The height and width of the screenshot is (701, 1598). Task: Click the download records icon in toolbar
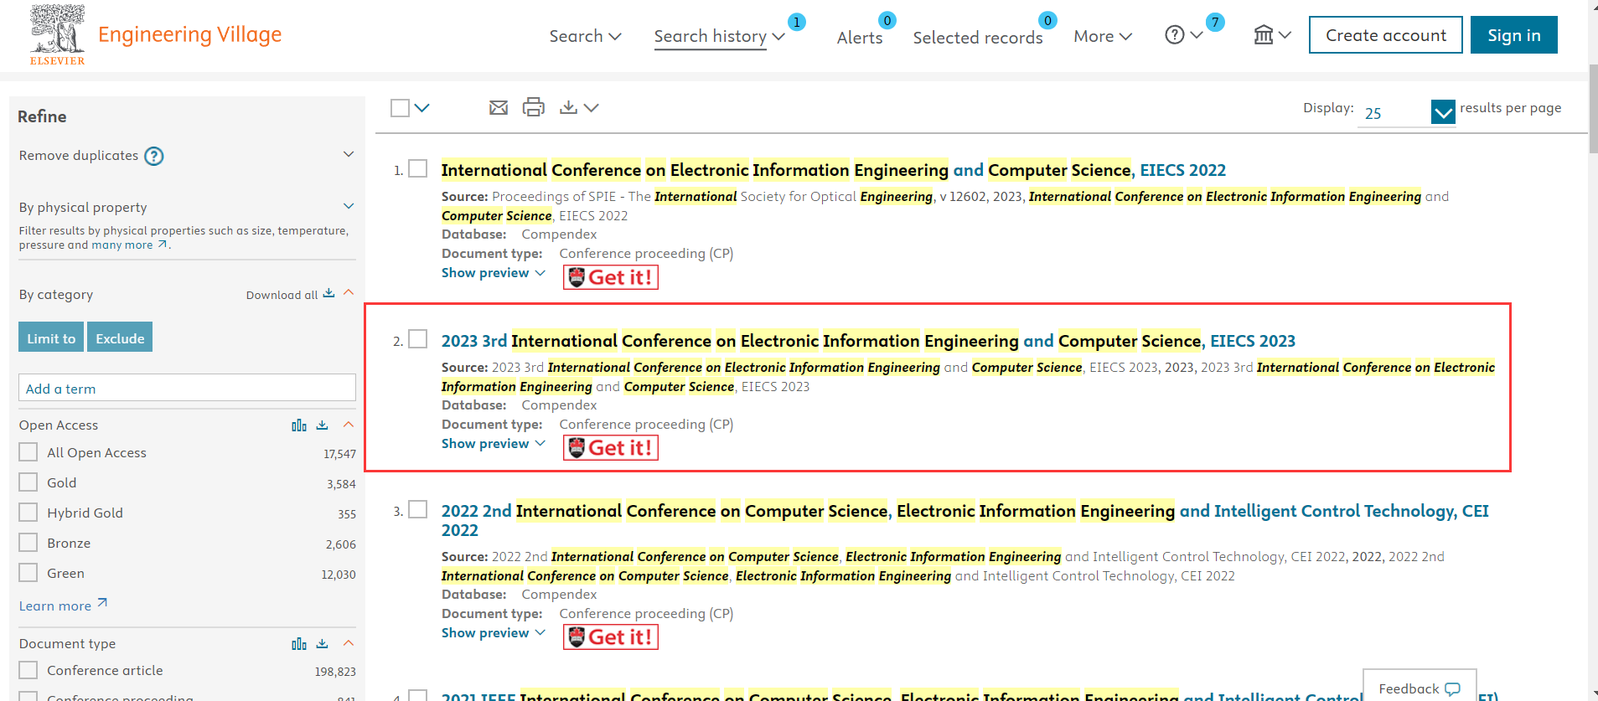(568, 107)
